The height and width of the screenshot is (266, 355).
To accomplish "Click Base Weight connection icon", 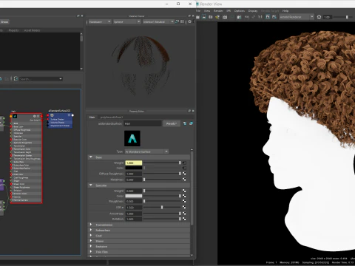I will (184, 163).
